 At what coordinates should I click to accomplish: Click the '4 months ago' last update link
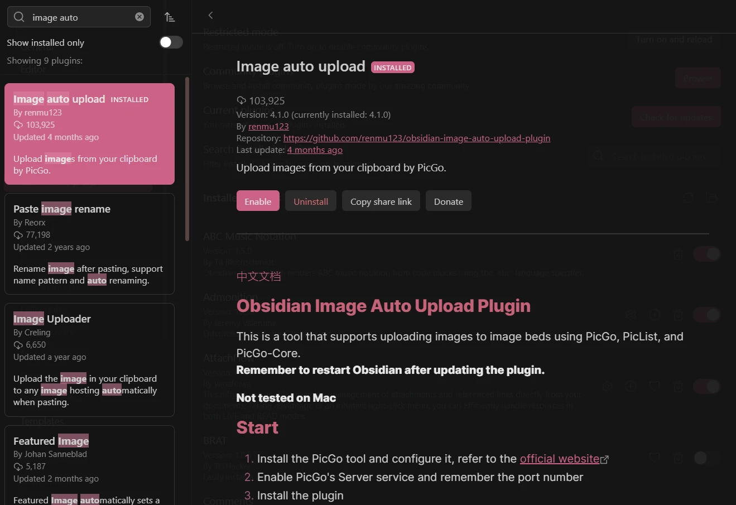tap(315, 150)
